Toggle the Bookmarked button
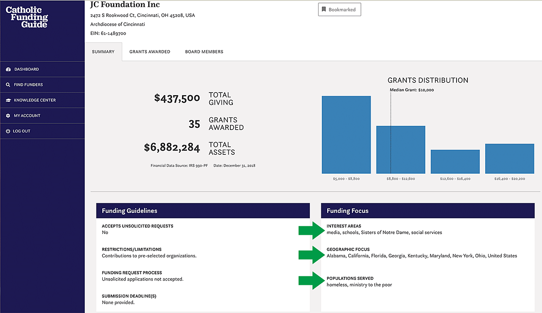 click(339, 9)
